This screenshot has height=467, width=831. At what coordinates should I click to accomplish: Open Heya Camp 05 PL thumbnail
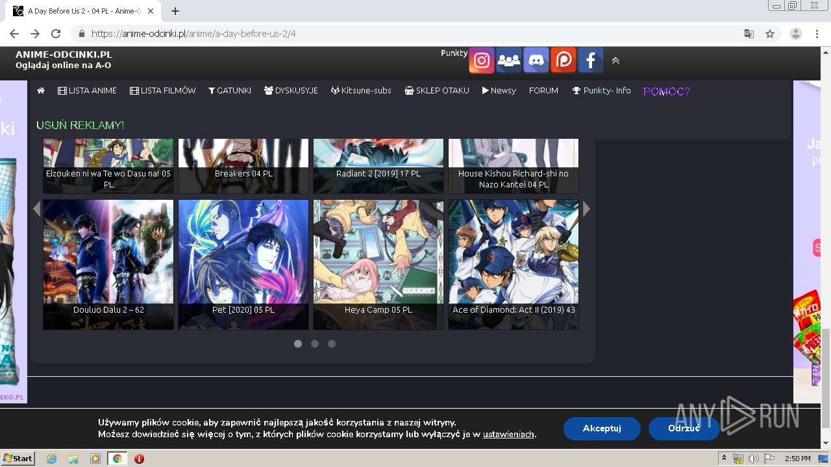point(378,265)
